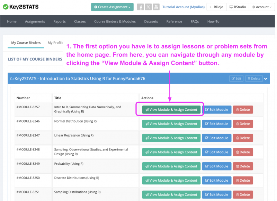The height and width of the screenshot is (201, 277).
Task: View Module & Assign Content for Sampling Distributions
Action: pyautogui.click(x=171, y=195)
